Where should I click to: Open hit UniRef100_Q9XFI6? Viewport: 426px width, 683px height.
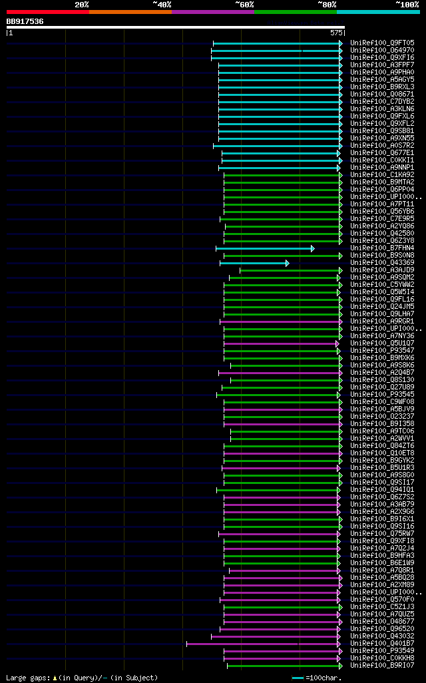383,57
